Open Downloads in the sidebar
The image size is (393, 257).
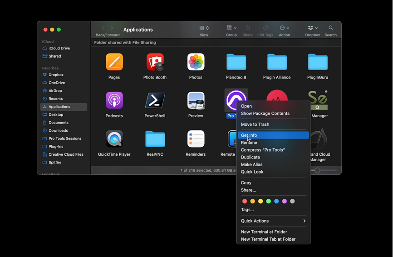(x=64, y=131)
